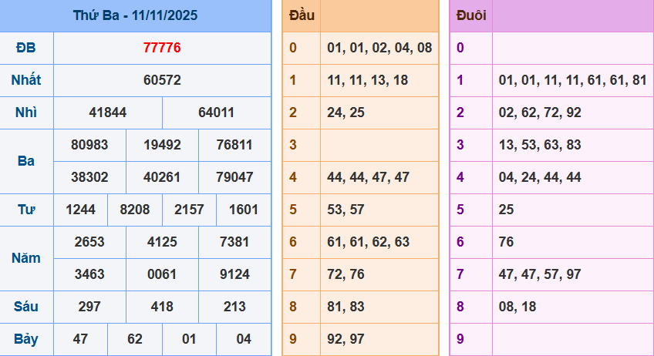
Task: Select seventh prize number 62
Action: click(135, 339)
